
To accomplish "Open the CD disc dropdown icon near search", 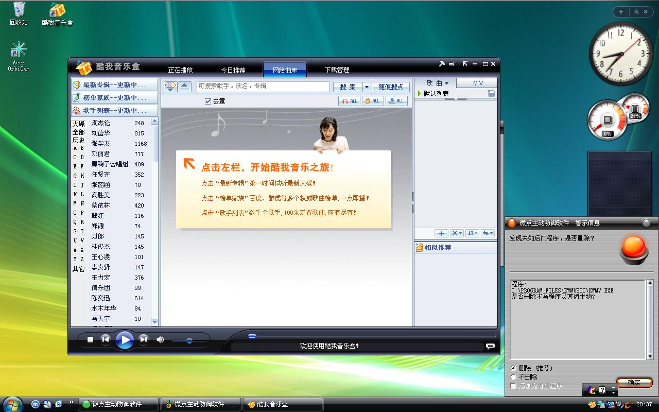I will point(170,86).
